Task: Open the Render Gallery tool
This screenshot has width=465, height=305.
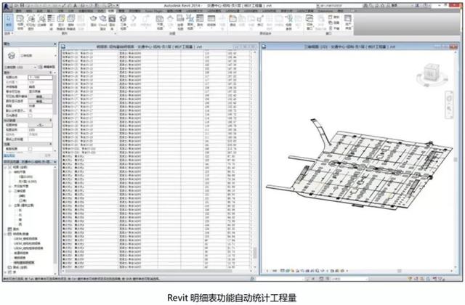Action: 112,23
